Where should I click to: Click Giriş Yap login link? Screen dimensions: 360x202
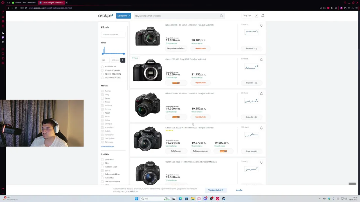pos(247,16)
